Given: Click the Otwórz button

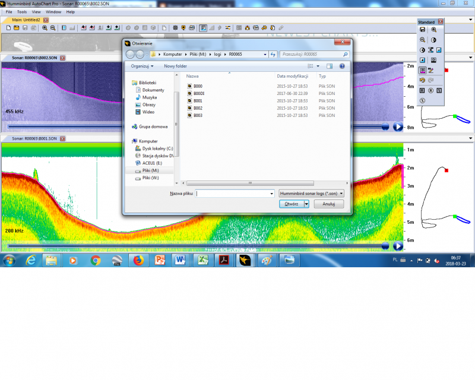Looking at the screenshot, I should [291, 203].
